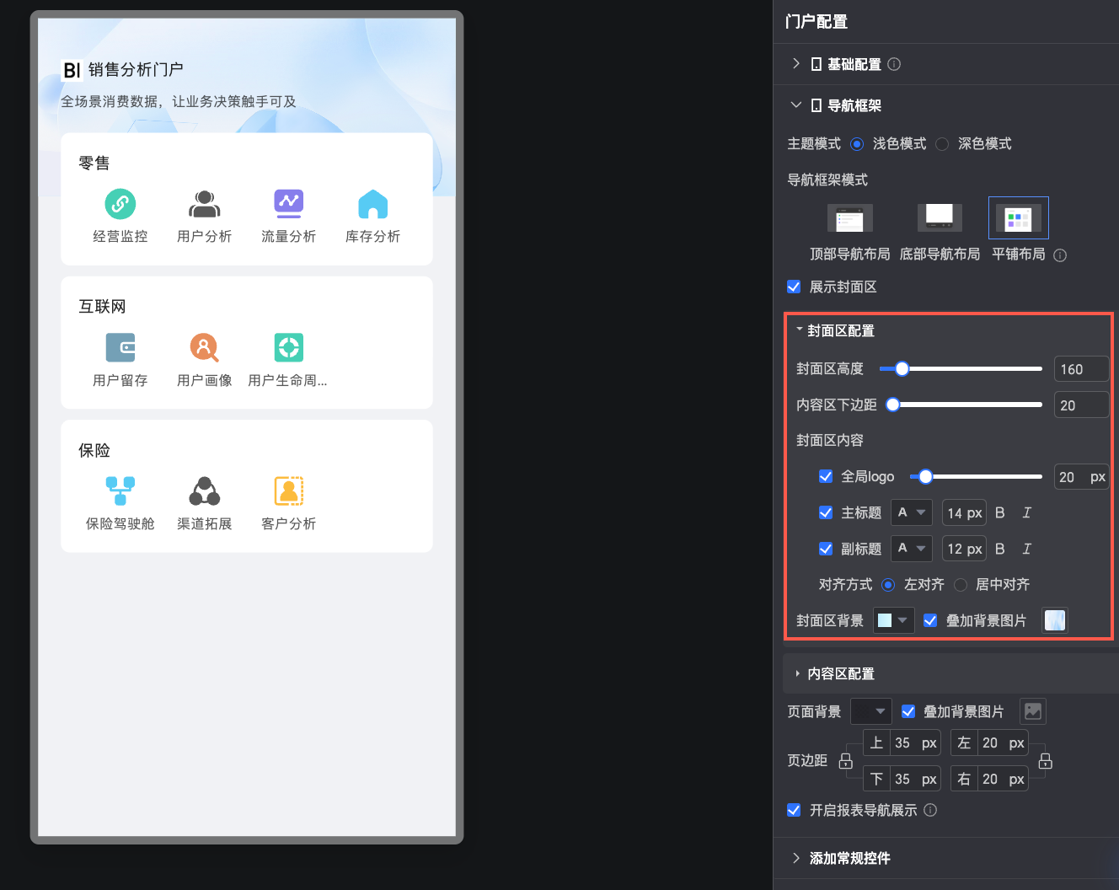Open 页面背景 color dropdown
Screen dimensions: 1119x890
pyautogui.click(x=871, y=711)
